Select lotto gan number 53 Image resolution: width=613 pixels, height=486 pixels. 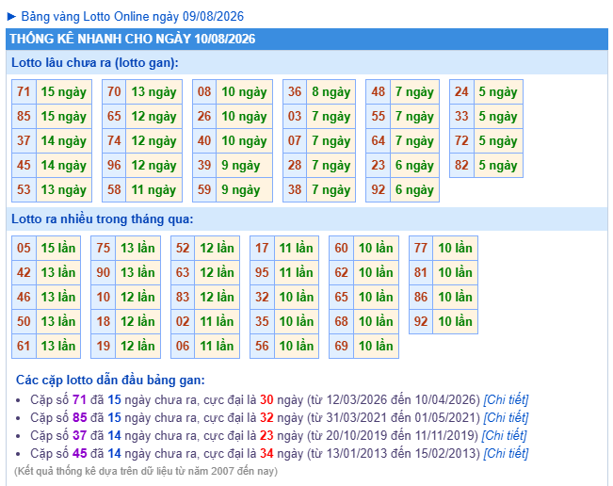(x=24, y=189)
